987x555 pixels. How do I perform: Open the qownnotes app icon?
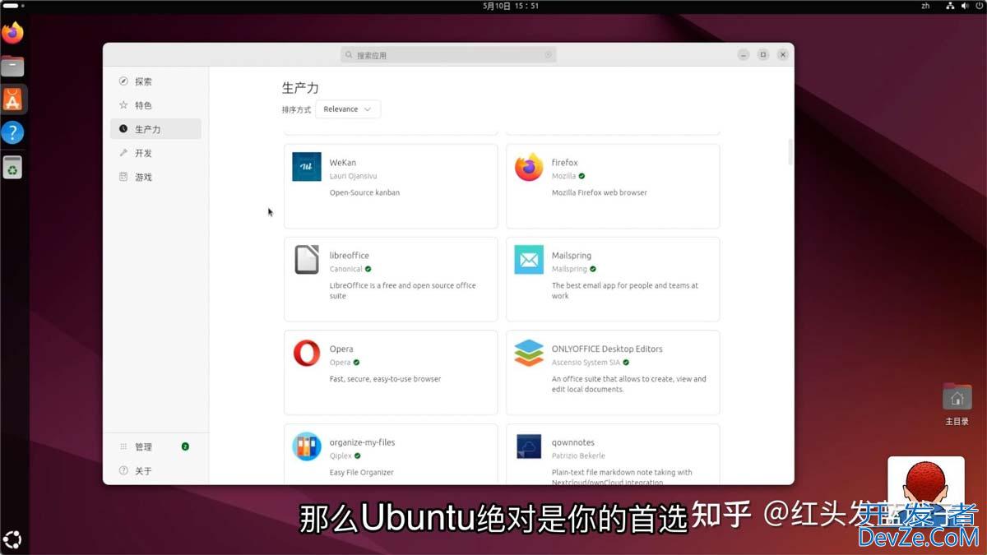coord(529,446)
